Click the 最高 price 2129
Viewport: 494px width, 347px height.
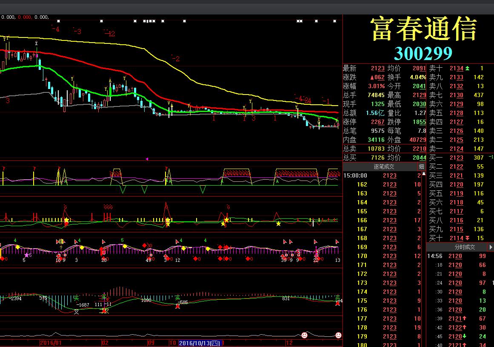pos(420,95)
